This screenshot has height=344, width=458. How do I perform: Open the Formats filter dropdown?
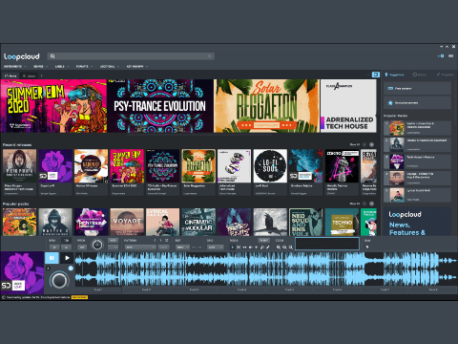click(x=84, y=67)
